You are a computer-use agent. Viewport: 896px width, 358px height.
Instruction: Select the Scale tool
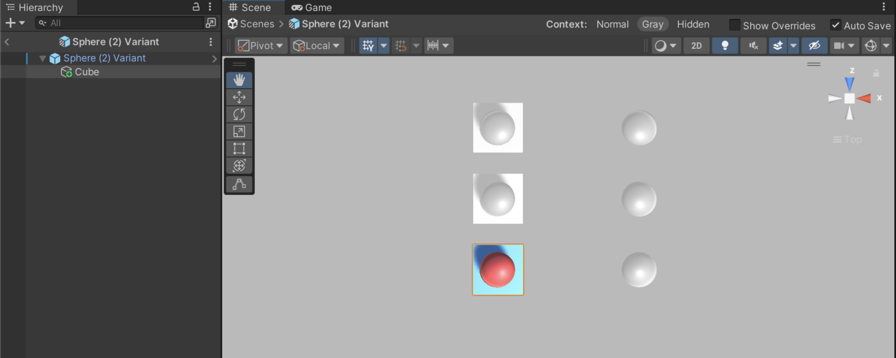[x=239, y=131]
